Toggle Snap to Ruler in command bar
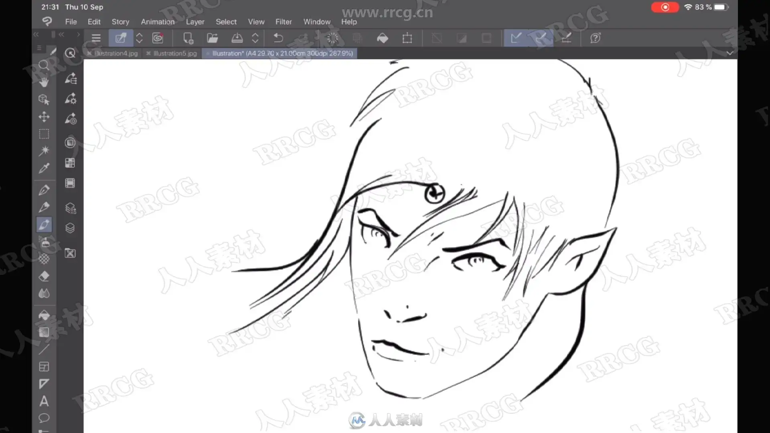The width and height of the screenshot is (770, 433). [x=516, y=38]
